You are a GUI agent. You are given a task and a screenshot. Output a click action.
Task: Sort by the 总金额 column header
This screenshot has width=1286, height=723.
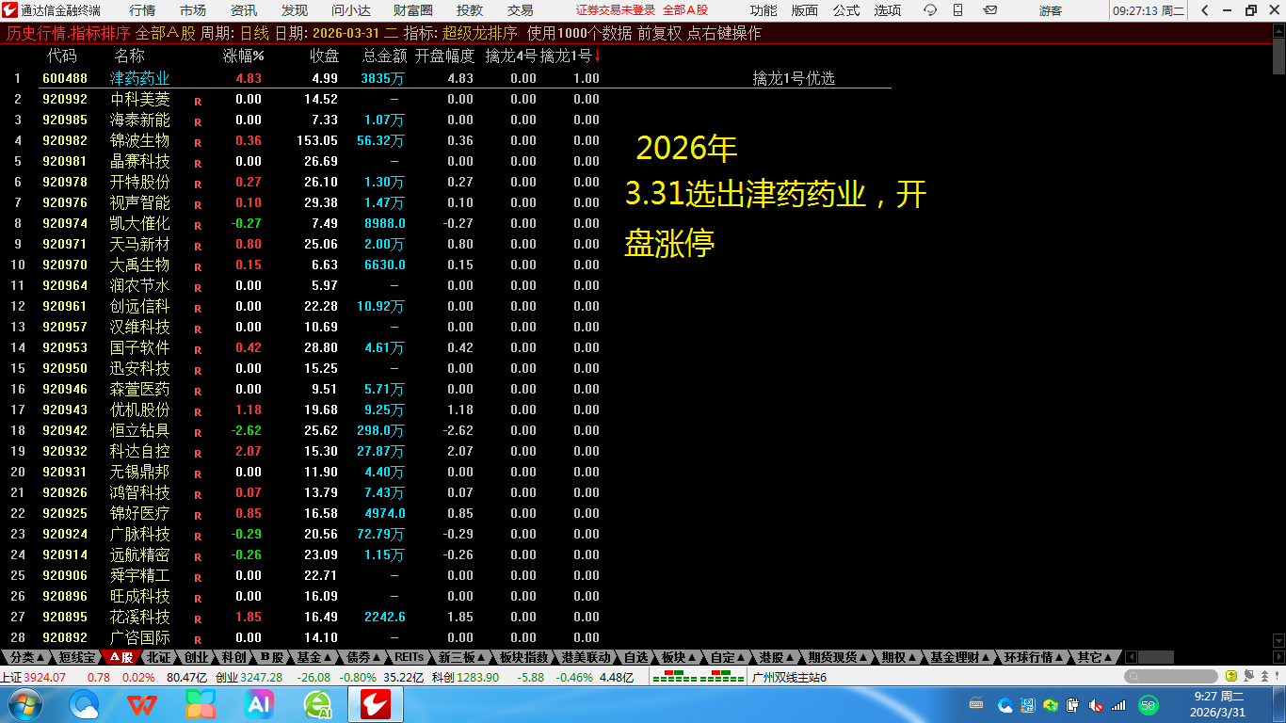[x=384, y=56]
